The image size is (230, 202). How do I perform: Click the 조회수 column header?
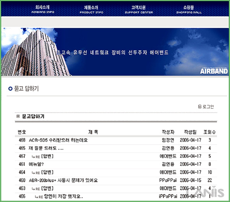tap(209, 132)
